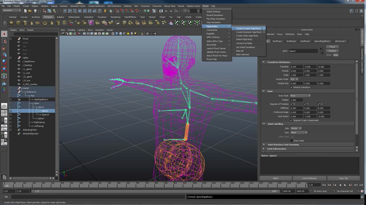366x205 pixels.
Task: Enable the Draw Label checkbox
Action: [x=292, y=141]
